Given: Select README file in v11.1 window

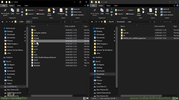Looking at the screenshot, I should pos(37,66).
